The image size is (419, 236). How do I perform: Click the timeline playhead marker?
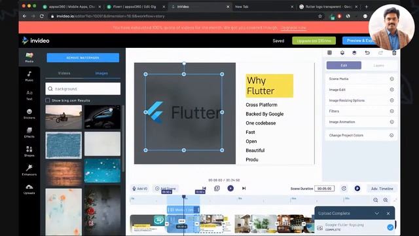[x=184, y=197]
